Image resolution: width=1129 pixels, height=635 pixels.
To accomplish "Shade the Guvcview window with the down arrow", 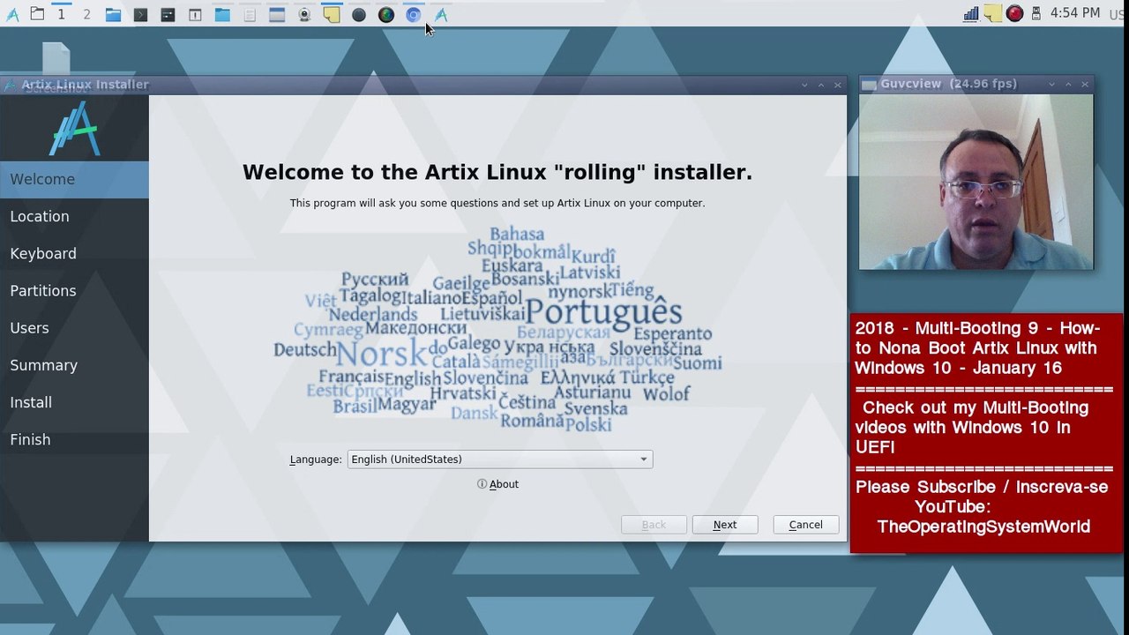I will click(1052, 85).
